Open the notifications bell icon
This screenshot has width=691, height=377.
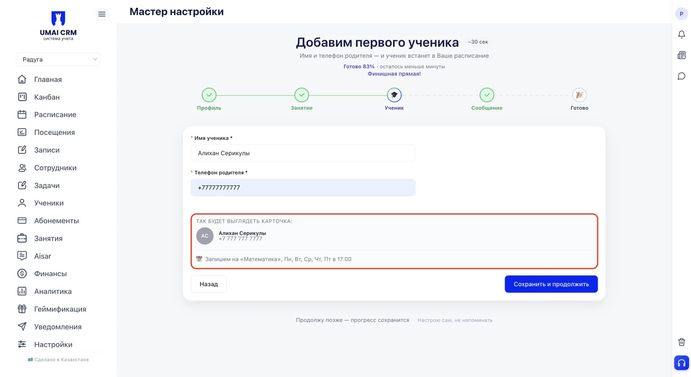click(681, 35)
